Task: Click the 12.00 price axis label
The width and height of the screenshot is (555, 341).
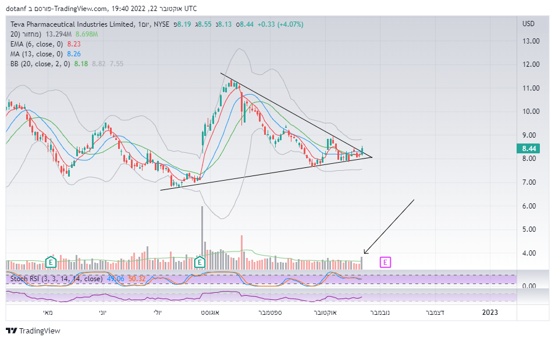Action: coord(531,64)
